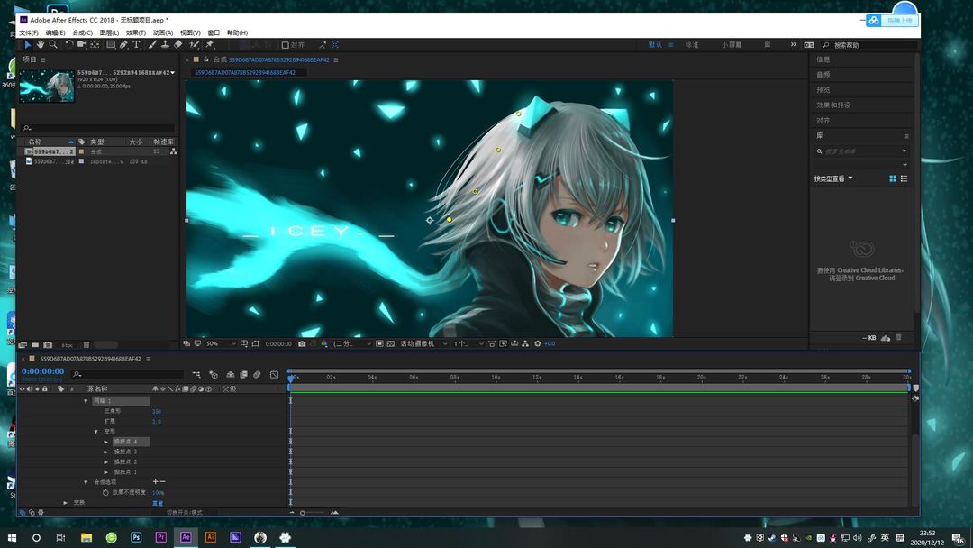Switch to the 标准 workspace
Screen dimensions: 973x548
click(692, 45)
